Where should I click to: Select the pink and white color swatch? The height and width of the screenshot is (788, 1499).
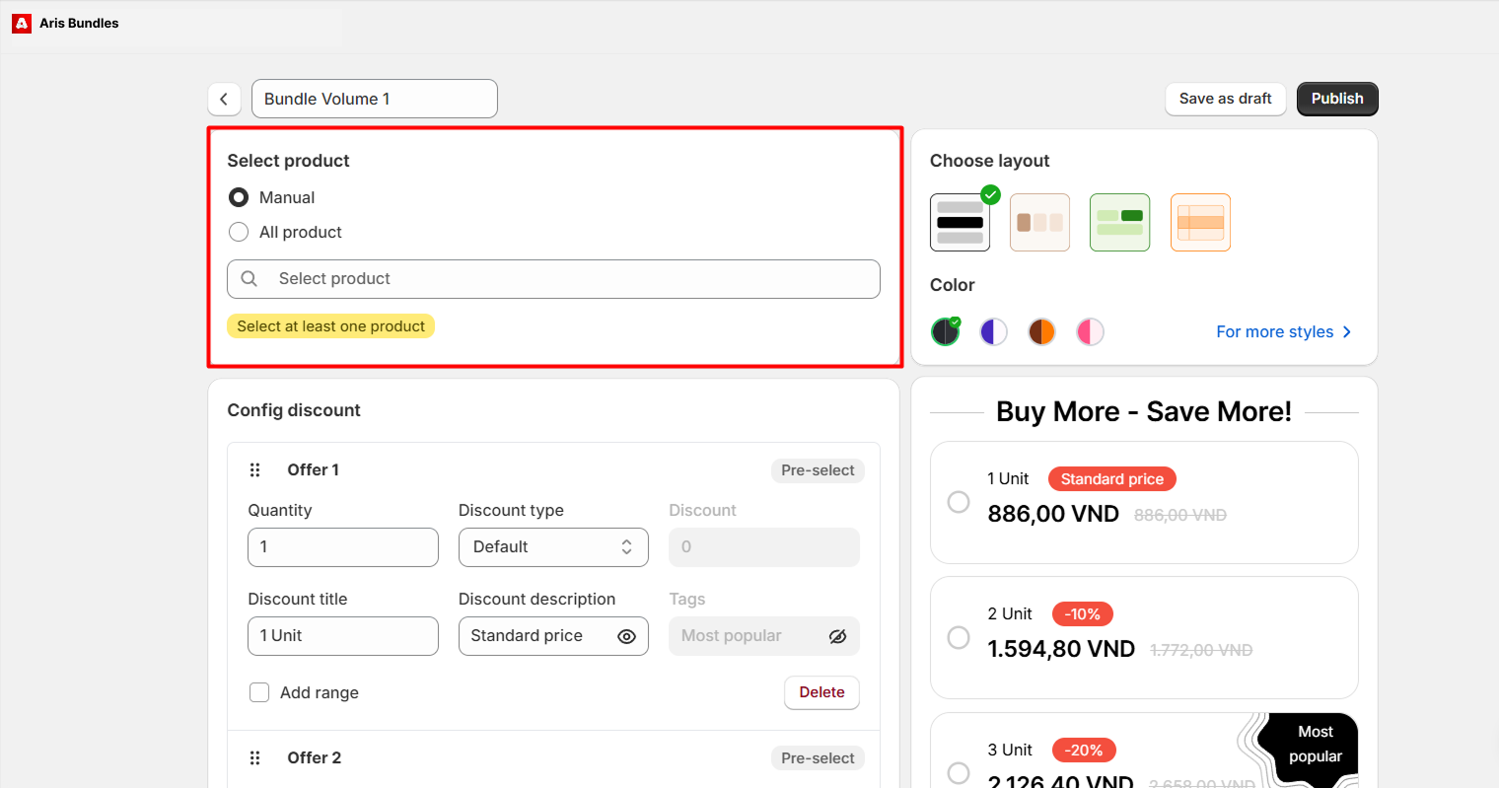tap(1090, 331)
